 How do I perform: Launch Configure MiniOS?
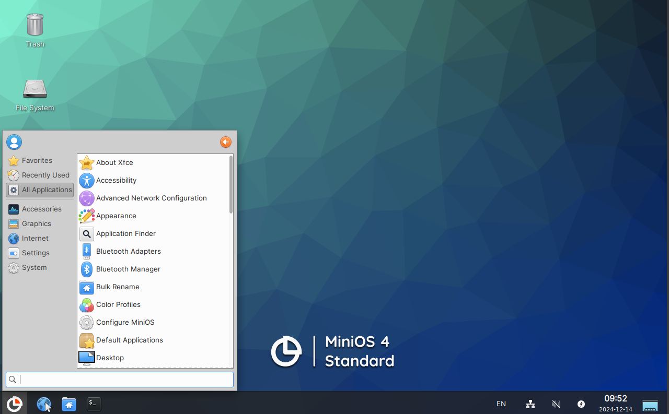(153, 322)
